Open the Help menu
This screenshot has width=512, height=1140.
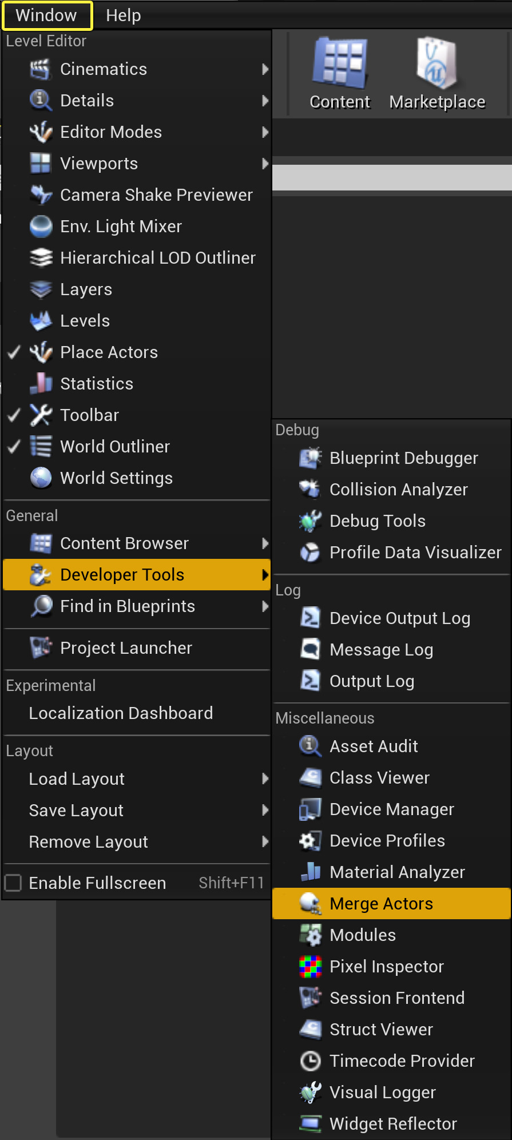click(123, 15)
